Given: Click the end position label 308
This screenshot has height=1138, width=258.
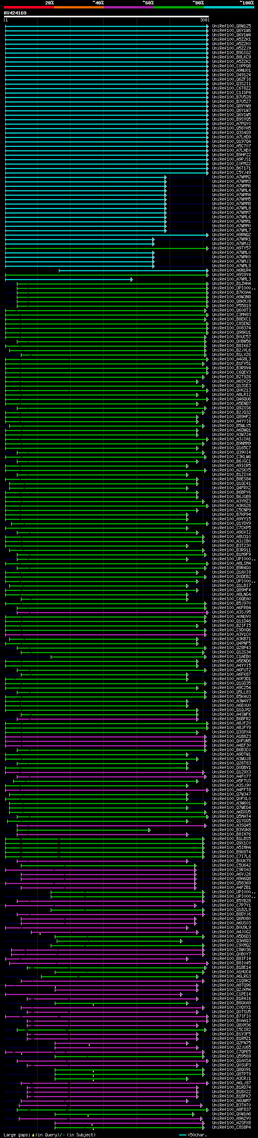Looking at the screenshot, I should click(203, 20).
